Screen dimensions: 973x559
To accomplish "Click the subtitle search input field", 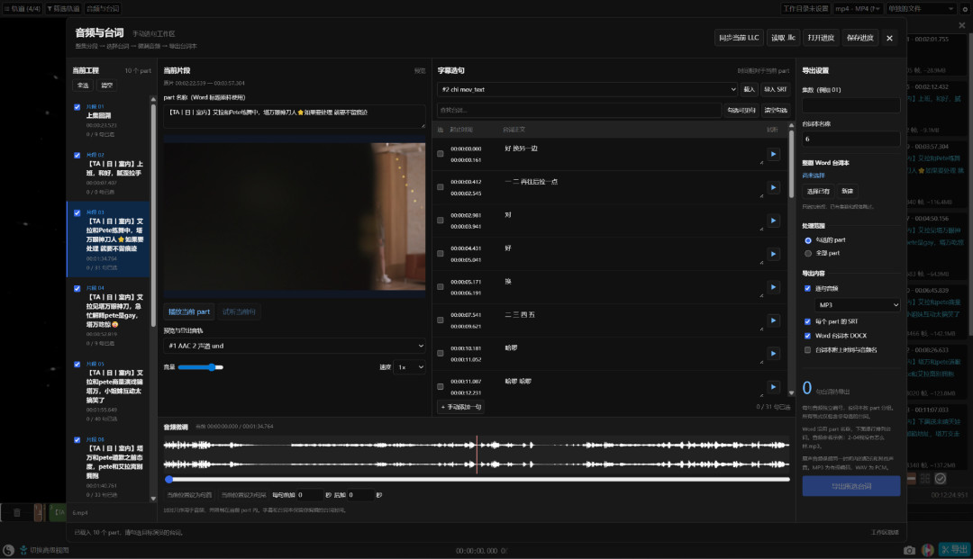I will pyautogui.click(x=579, y=111).
